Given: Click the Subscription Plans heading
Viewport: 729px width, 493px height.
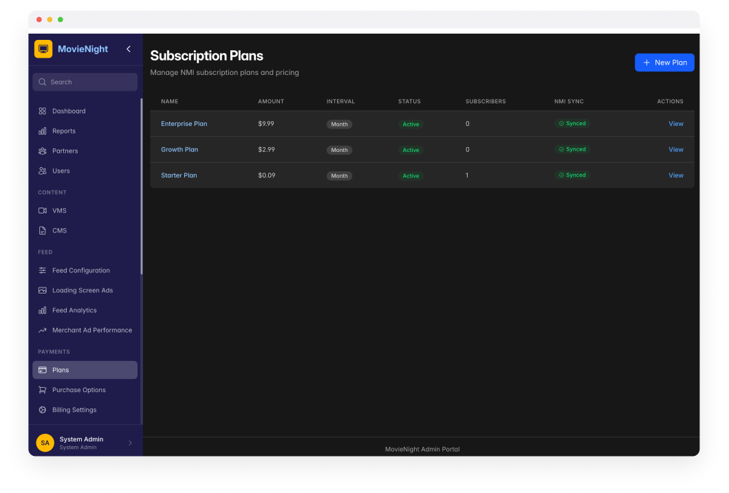Looking at the screenshot, I should point(207,56).
